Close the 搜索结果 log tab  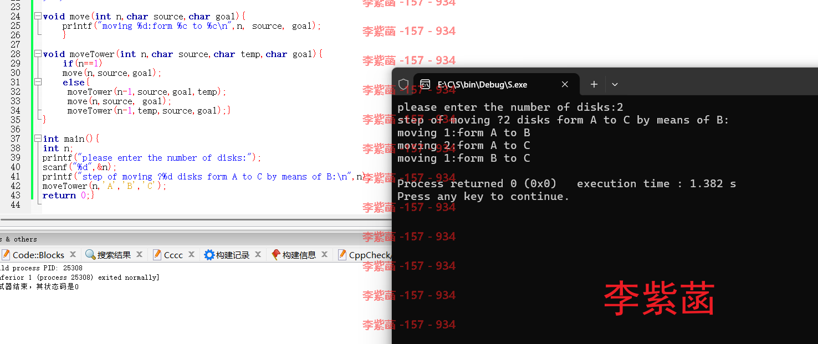tap(140, 254)
